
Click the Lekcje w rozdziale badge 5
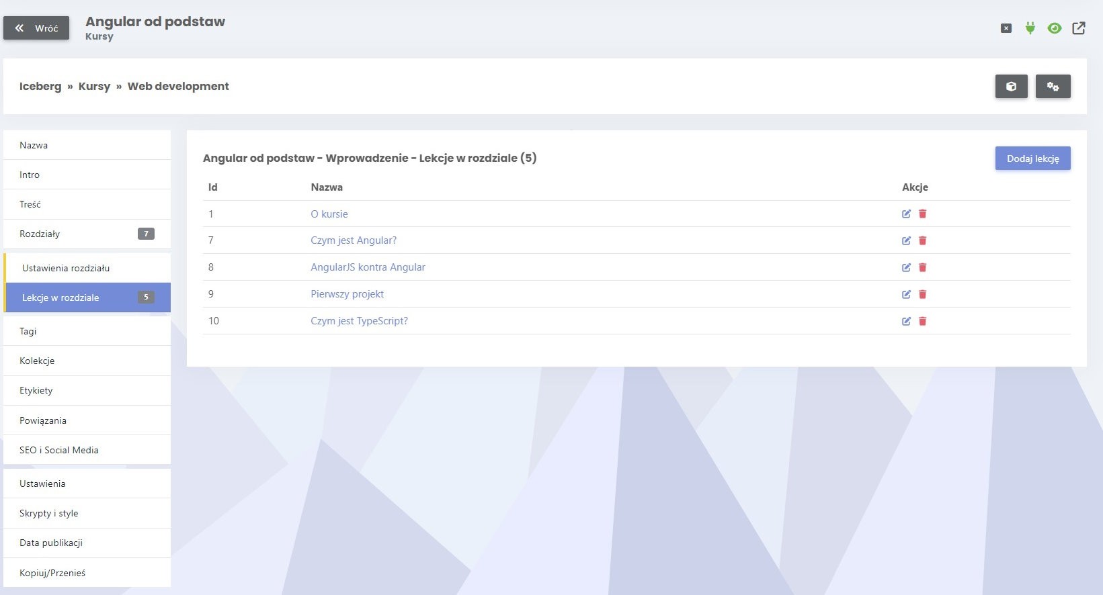(x=146, y=297)
